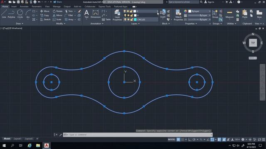Toggle snap mode in status bar
The width and height of the screenshot is (266, 149).
(182, 139)
